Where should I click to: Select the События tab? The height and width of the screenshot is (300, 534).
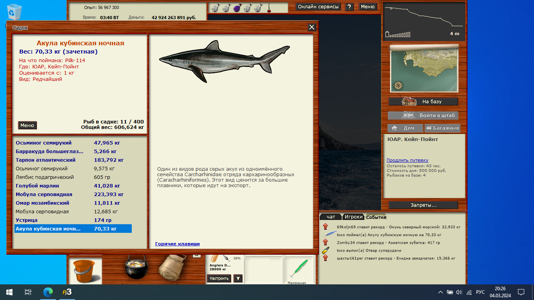[x=376, y=217]
